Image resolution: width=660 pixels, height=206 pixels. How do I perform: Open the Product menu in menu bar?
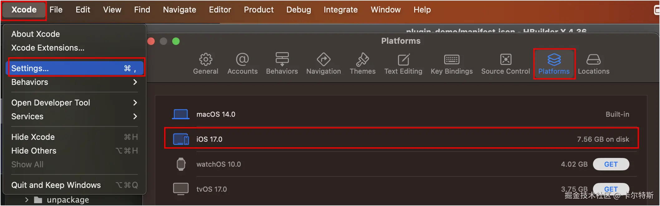[x=259, y=10]
